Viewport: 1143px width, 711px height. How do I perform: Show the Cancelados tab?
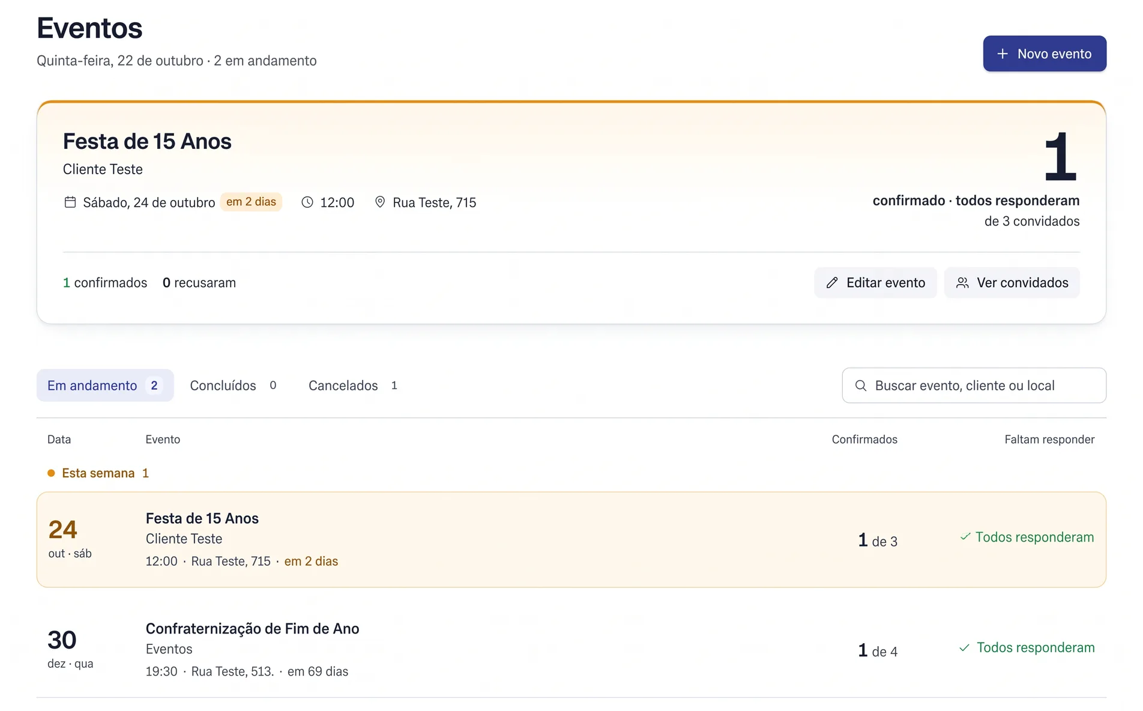354,386
